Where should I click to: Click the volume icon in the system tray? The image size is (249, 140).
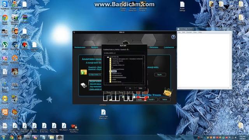(x=236, y=138)
